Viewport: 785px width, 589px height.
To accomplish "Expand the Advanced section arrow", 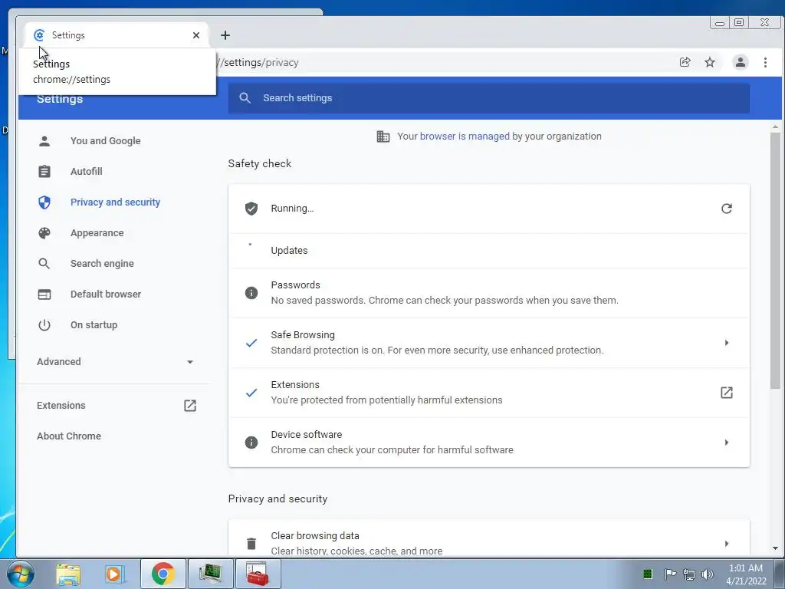I will pyautogui.click(x=190, y=362).
